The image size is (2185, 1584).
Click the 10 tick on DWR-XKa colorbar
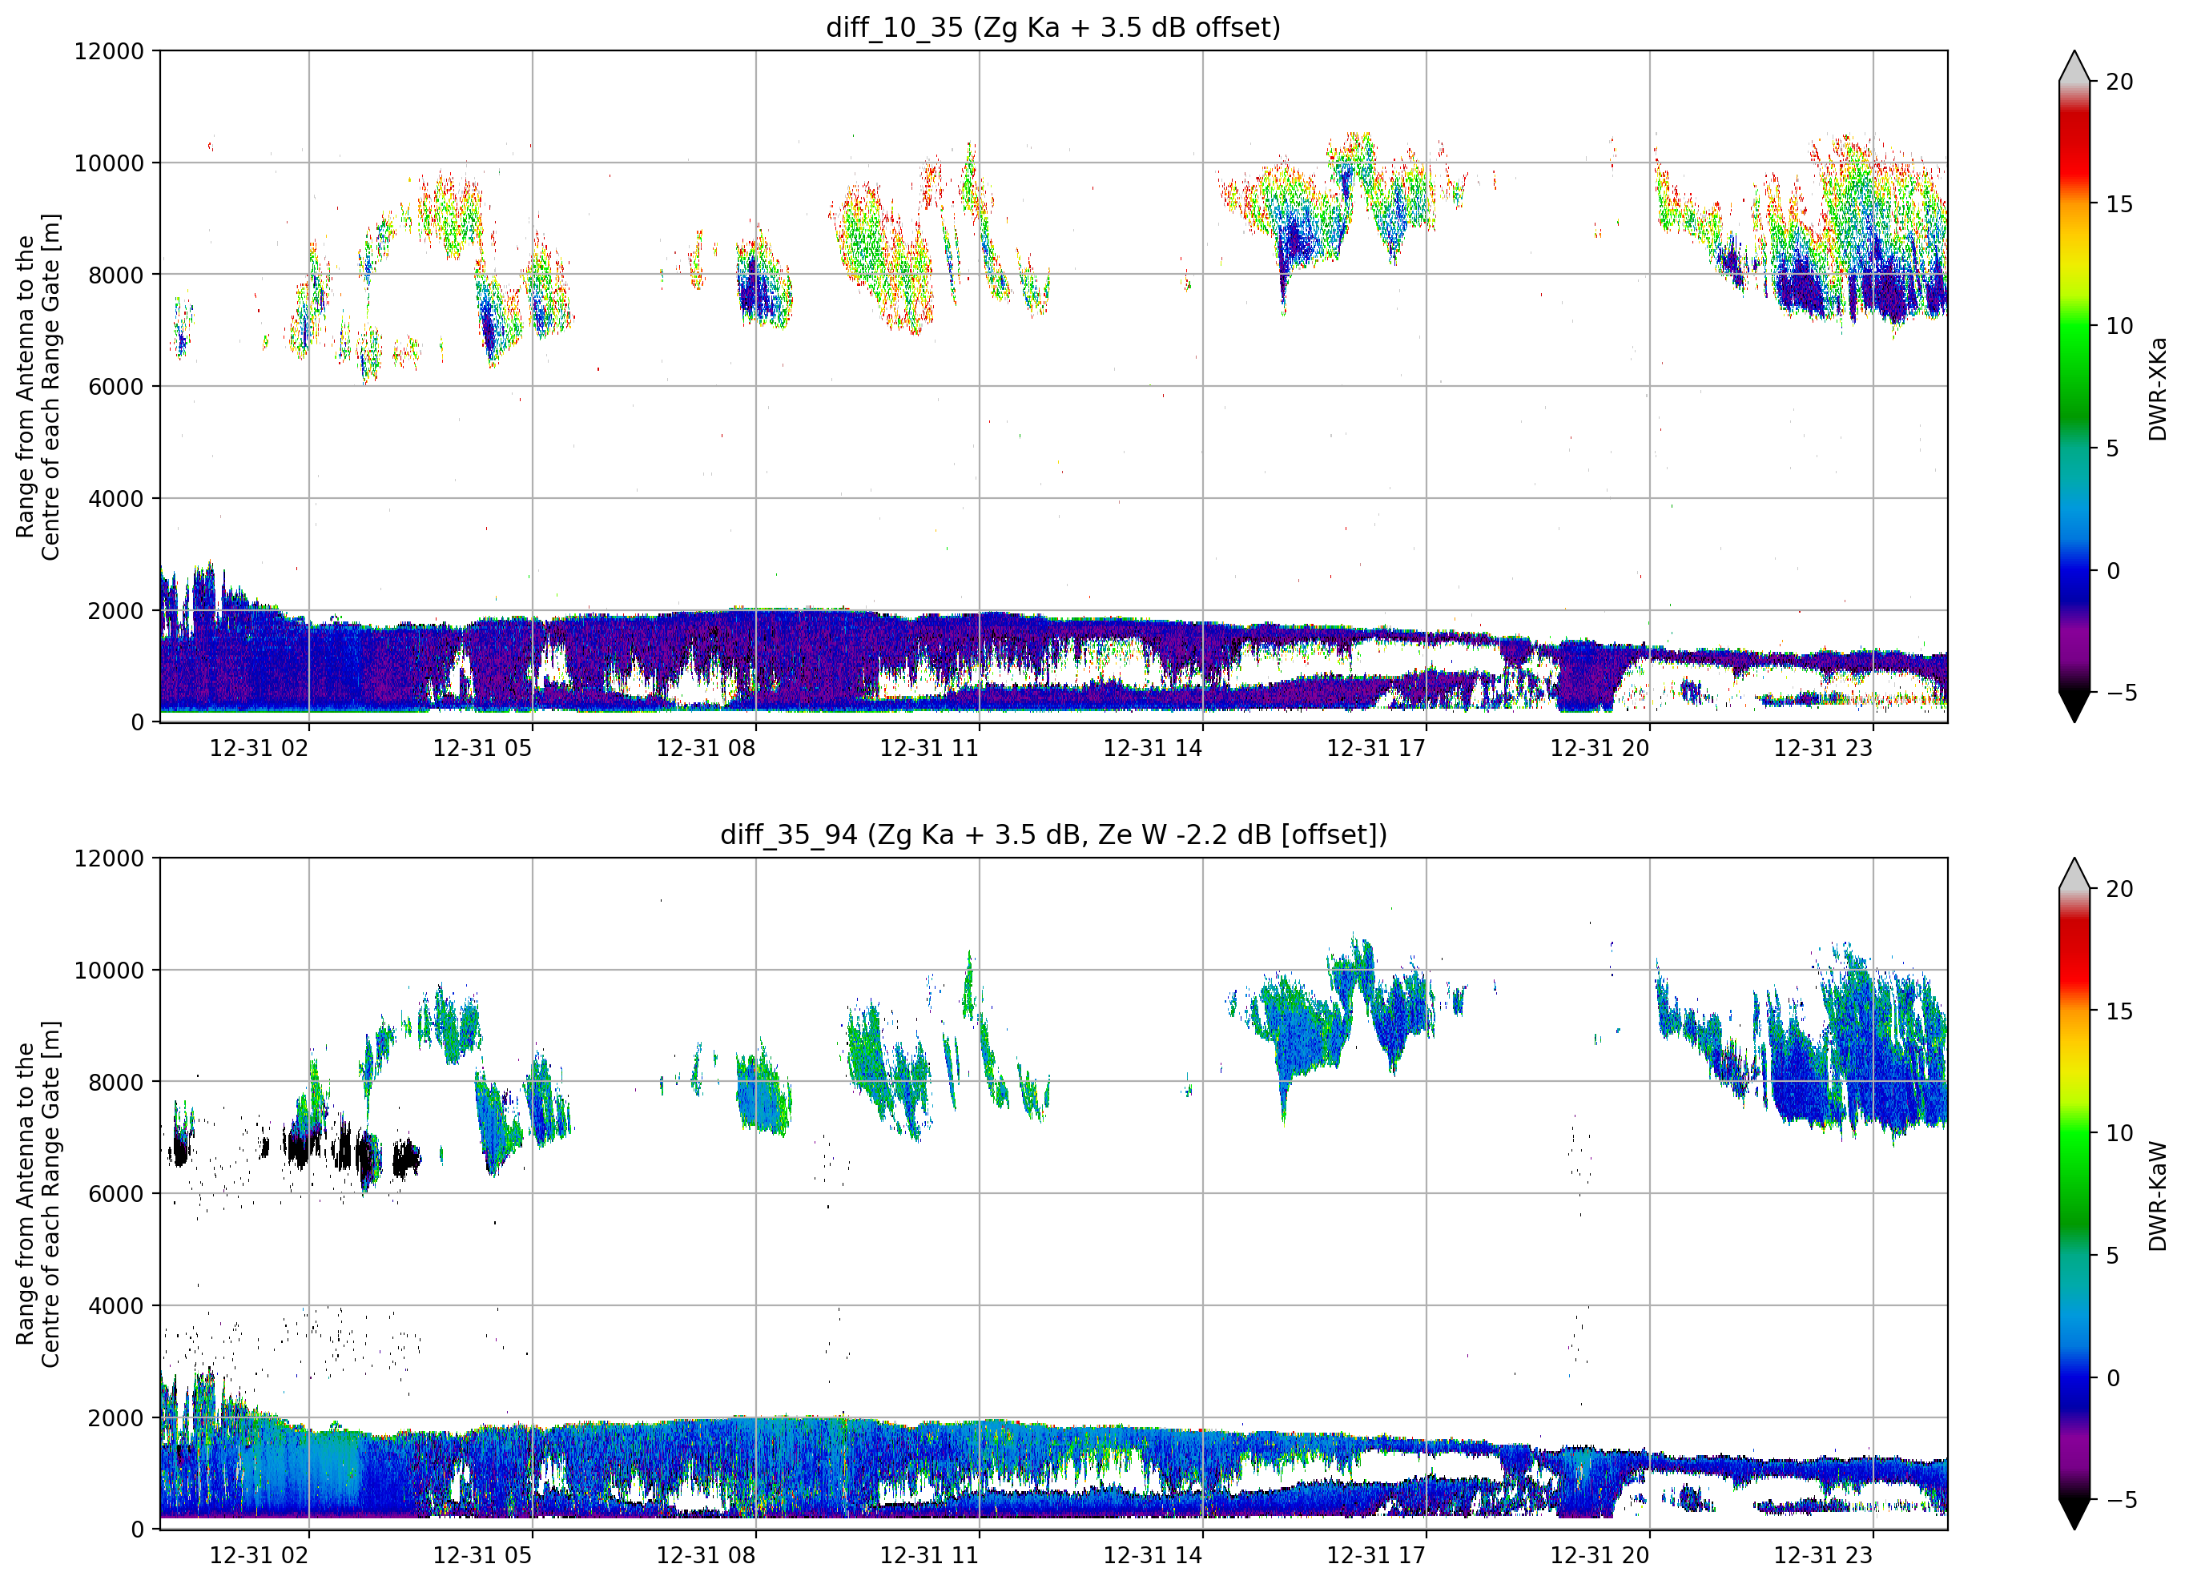[2119, 326]
